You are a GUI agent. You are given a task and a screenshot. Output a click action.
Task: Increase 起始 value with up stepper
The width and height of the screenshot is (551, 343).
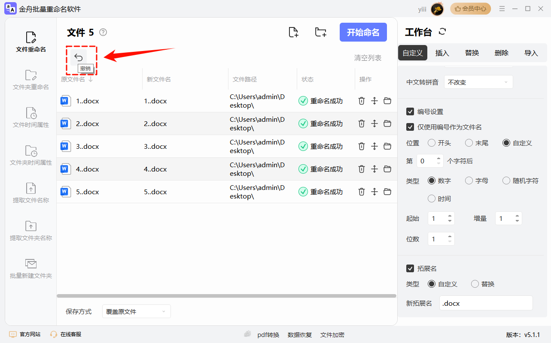450,216
